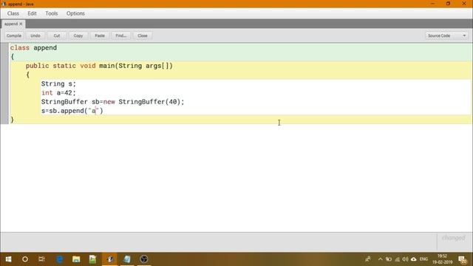Click the Compile button

coord(14,35)
